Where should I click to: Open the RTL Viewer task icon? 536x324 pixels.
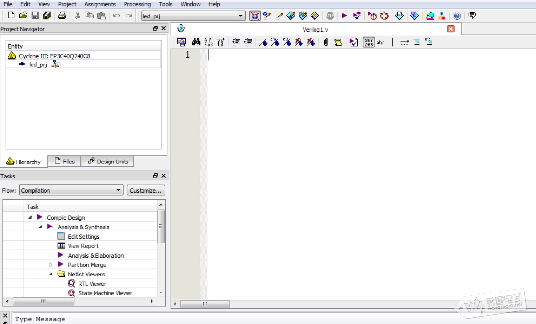coord(72,284)
